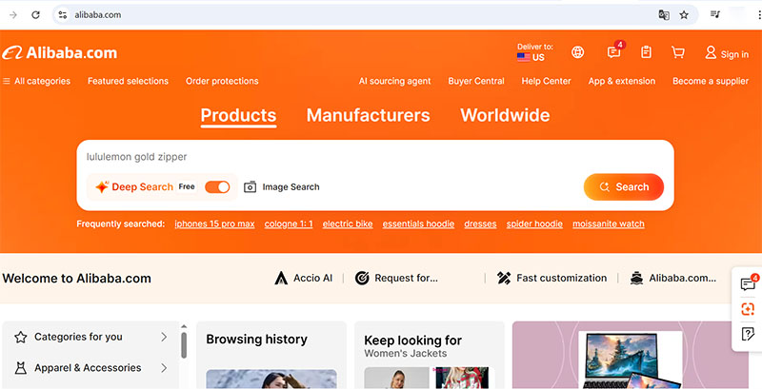The width and height of the screenshot is (762, 389).
Task: Turn off the Deep Search toggle
Action: 217,186
